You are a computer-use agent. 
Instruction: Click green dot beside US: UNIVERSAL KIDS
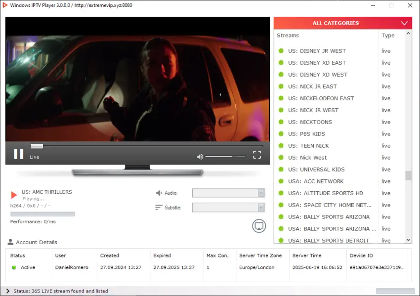[x=281, y=169]
